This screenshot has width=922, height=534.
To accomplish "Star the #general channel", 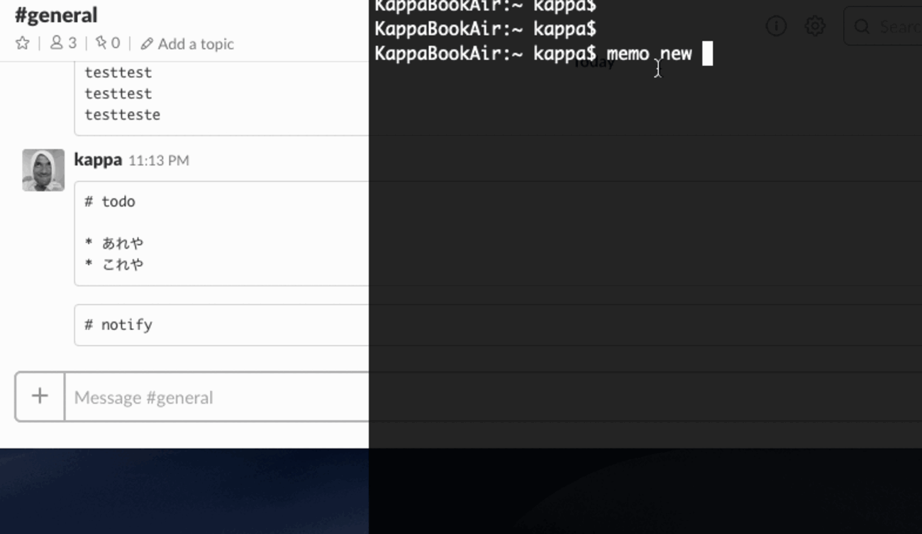I will pos(23,43).
